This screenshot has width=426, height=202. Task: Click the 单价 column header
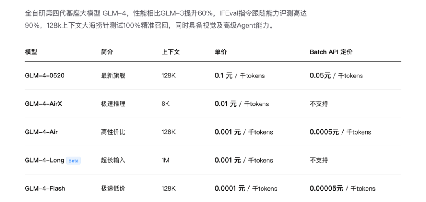coord(220,52)
